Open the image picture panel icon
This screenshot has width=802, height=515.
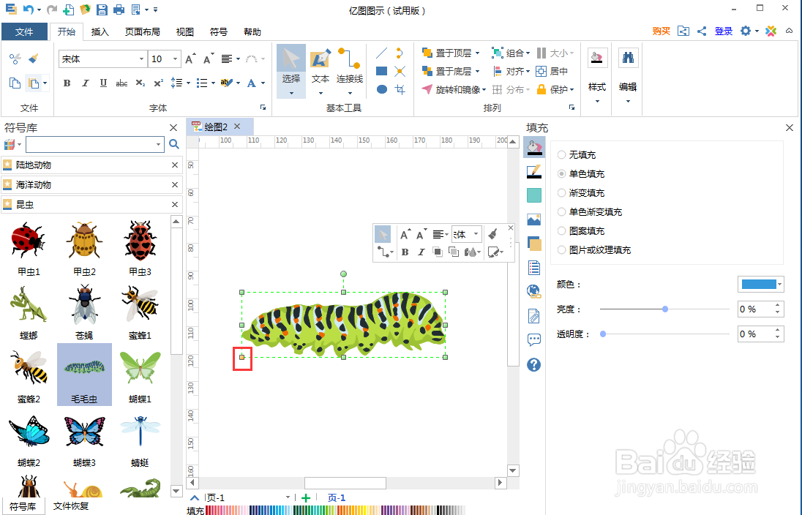[x=534, y=219]
